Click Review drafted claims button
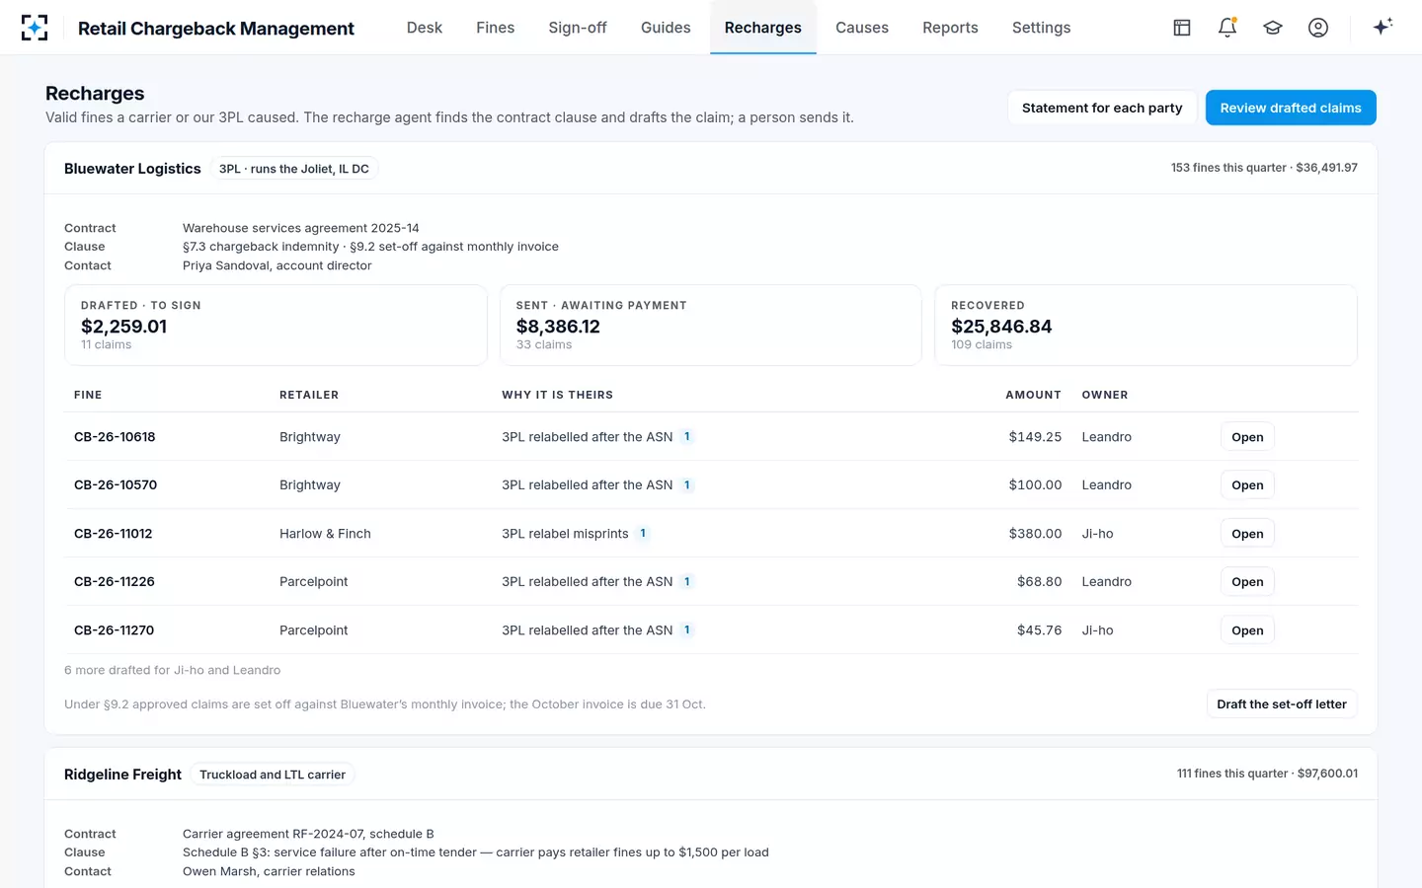This screenshot has width=1422, height=888. pyautogui.click(x=1291, y=108)
